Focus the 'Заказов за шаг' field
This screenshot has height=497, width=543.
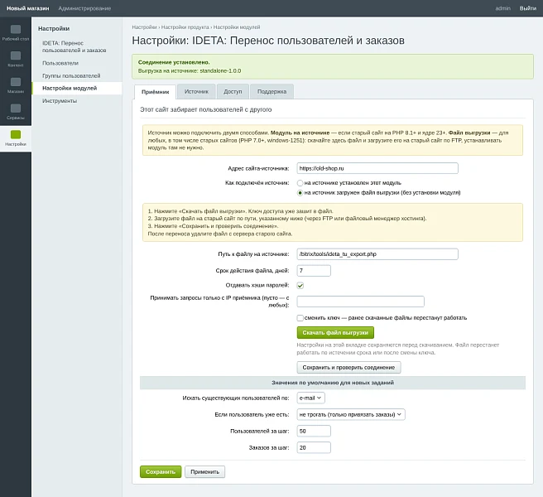(314, 448)
